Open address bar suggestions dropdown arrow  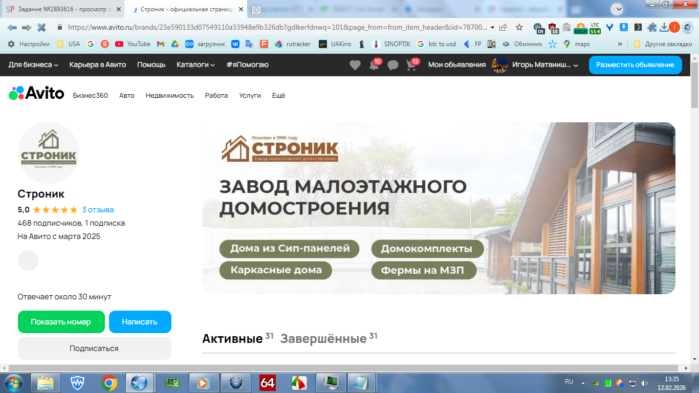click(492, 28)
